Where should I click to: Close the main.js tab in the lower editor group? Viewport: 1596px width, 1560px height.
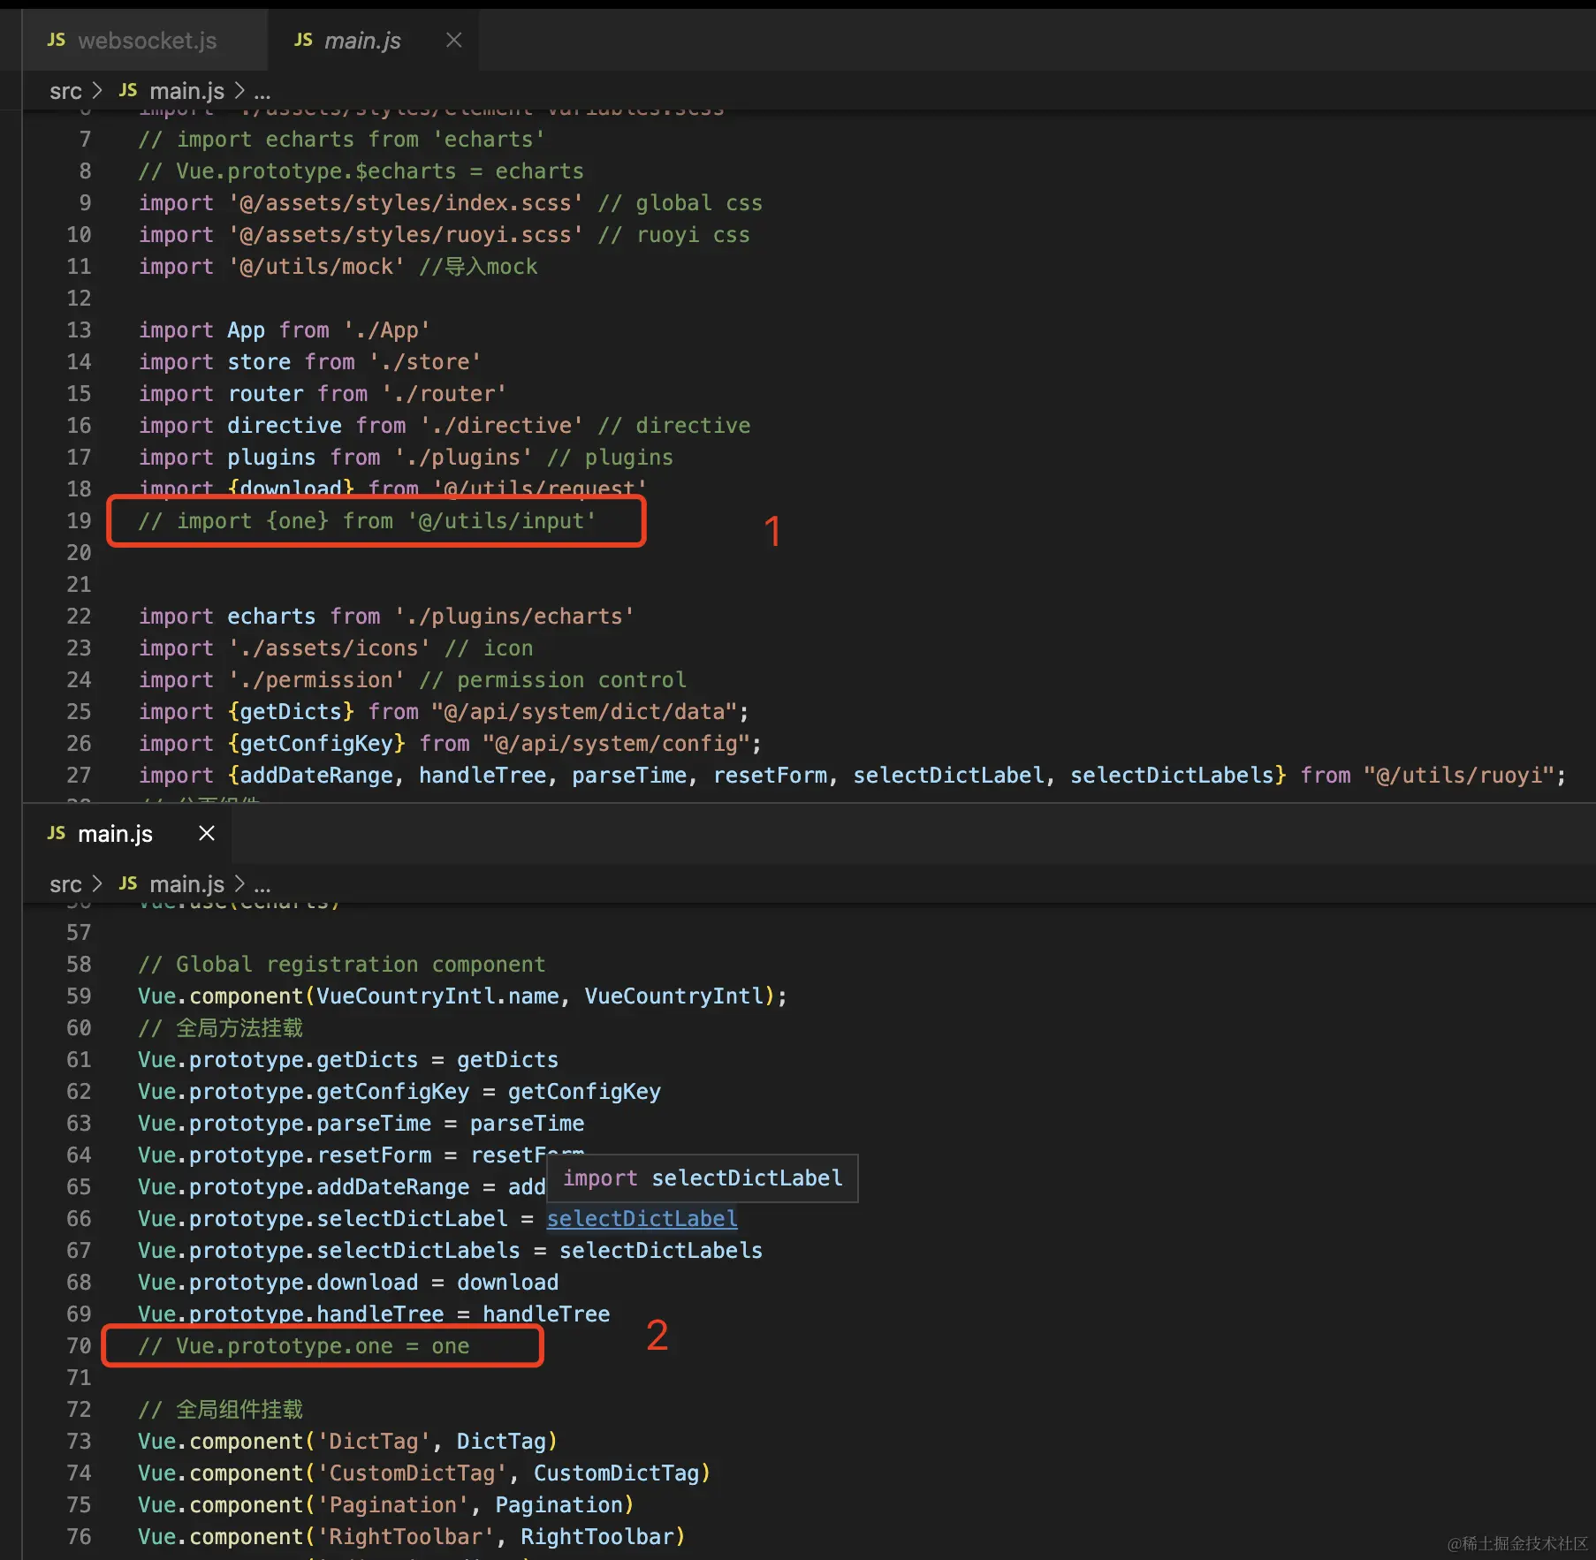click(x=207, y=833)
